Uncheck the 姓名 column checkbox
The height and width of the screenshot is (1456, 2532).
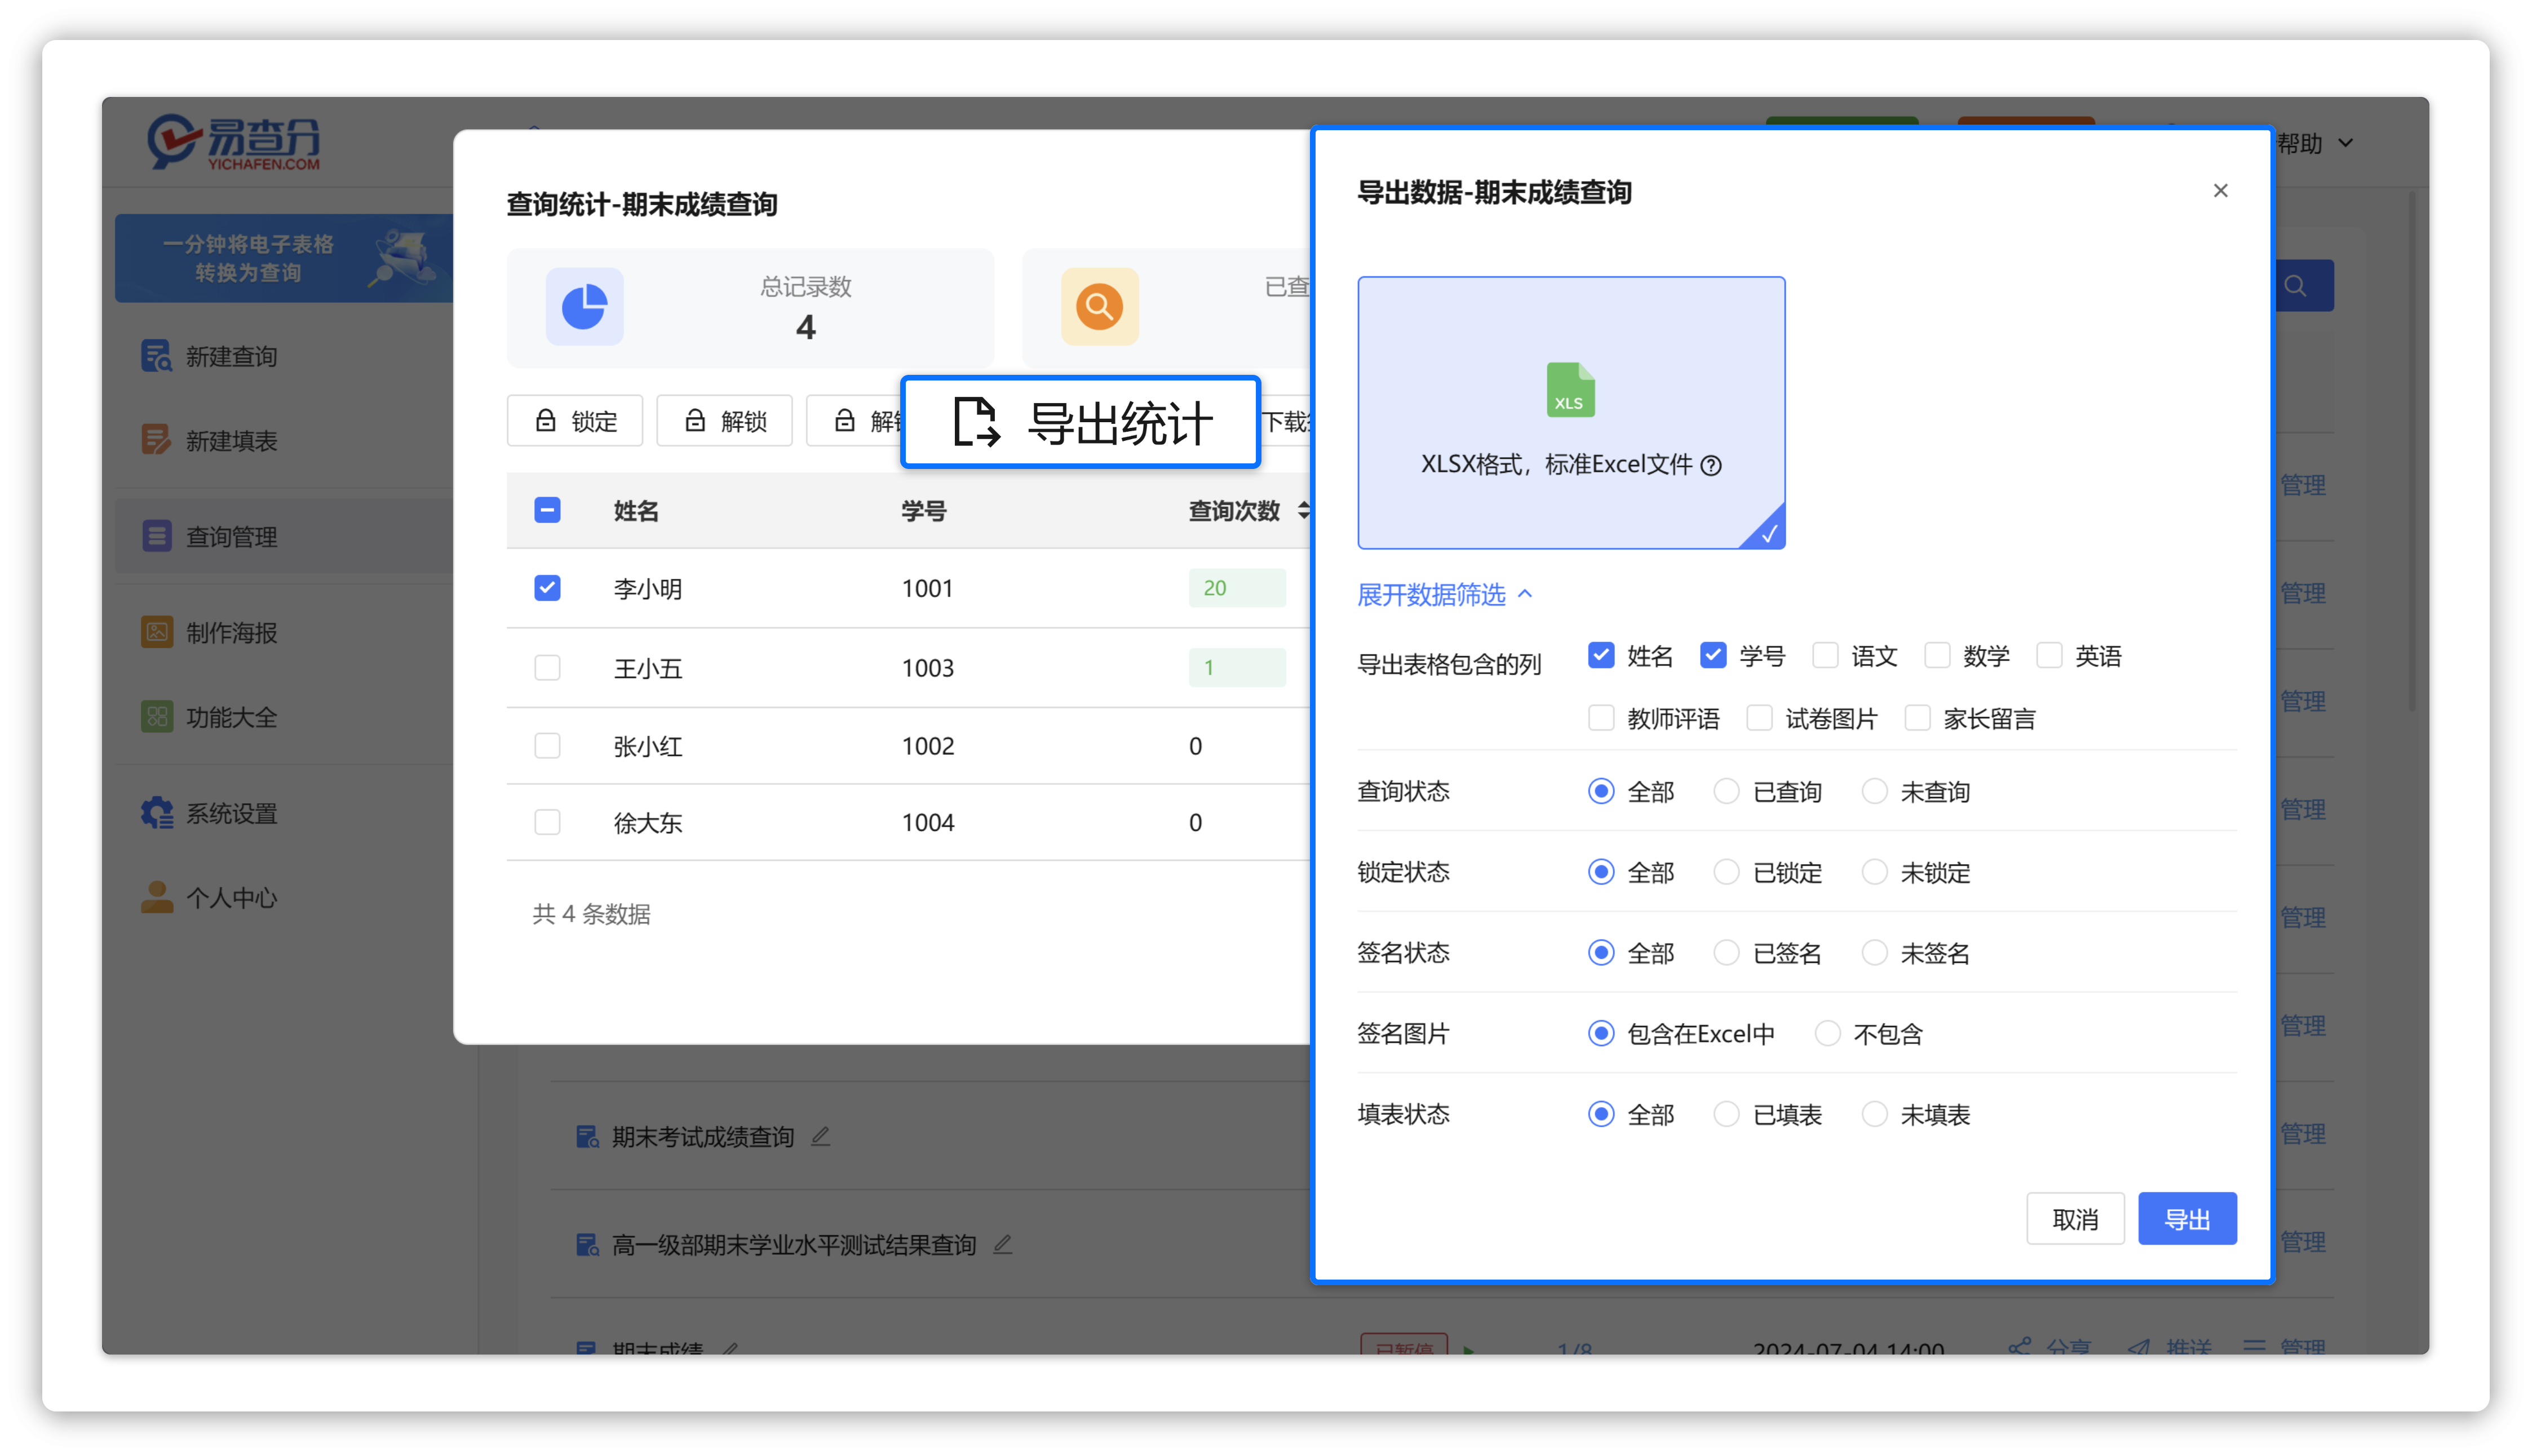[x=1600, y=656]
